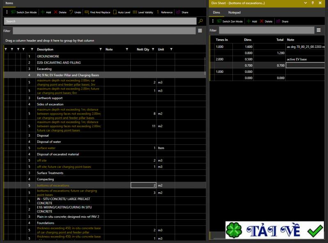Select the Sides of excavation row

(x=105, y=104)
